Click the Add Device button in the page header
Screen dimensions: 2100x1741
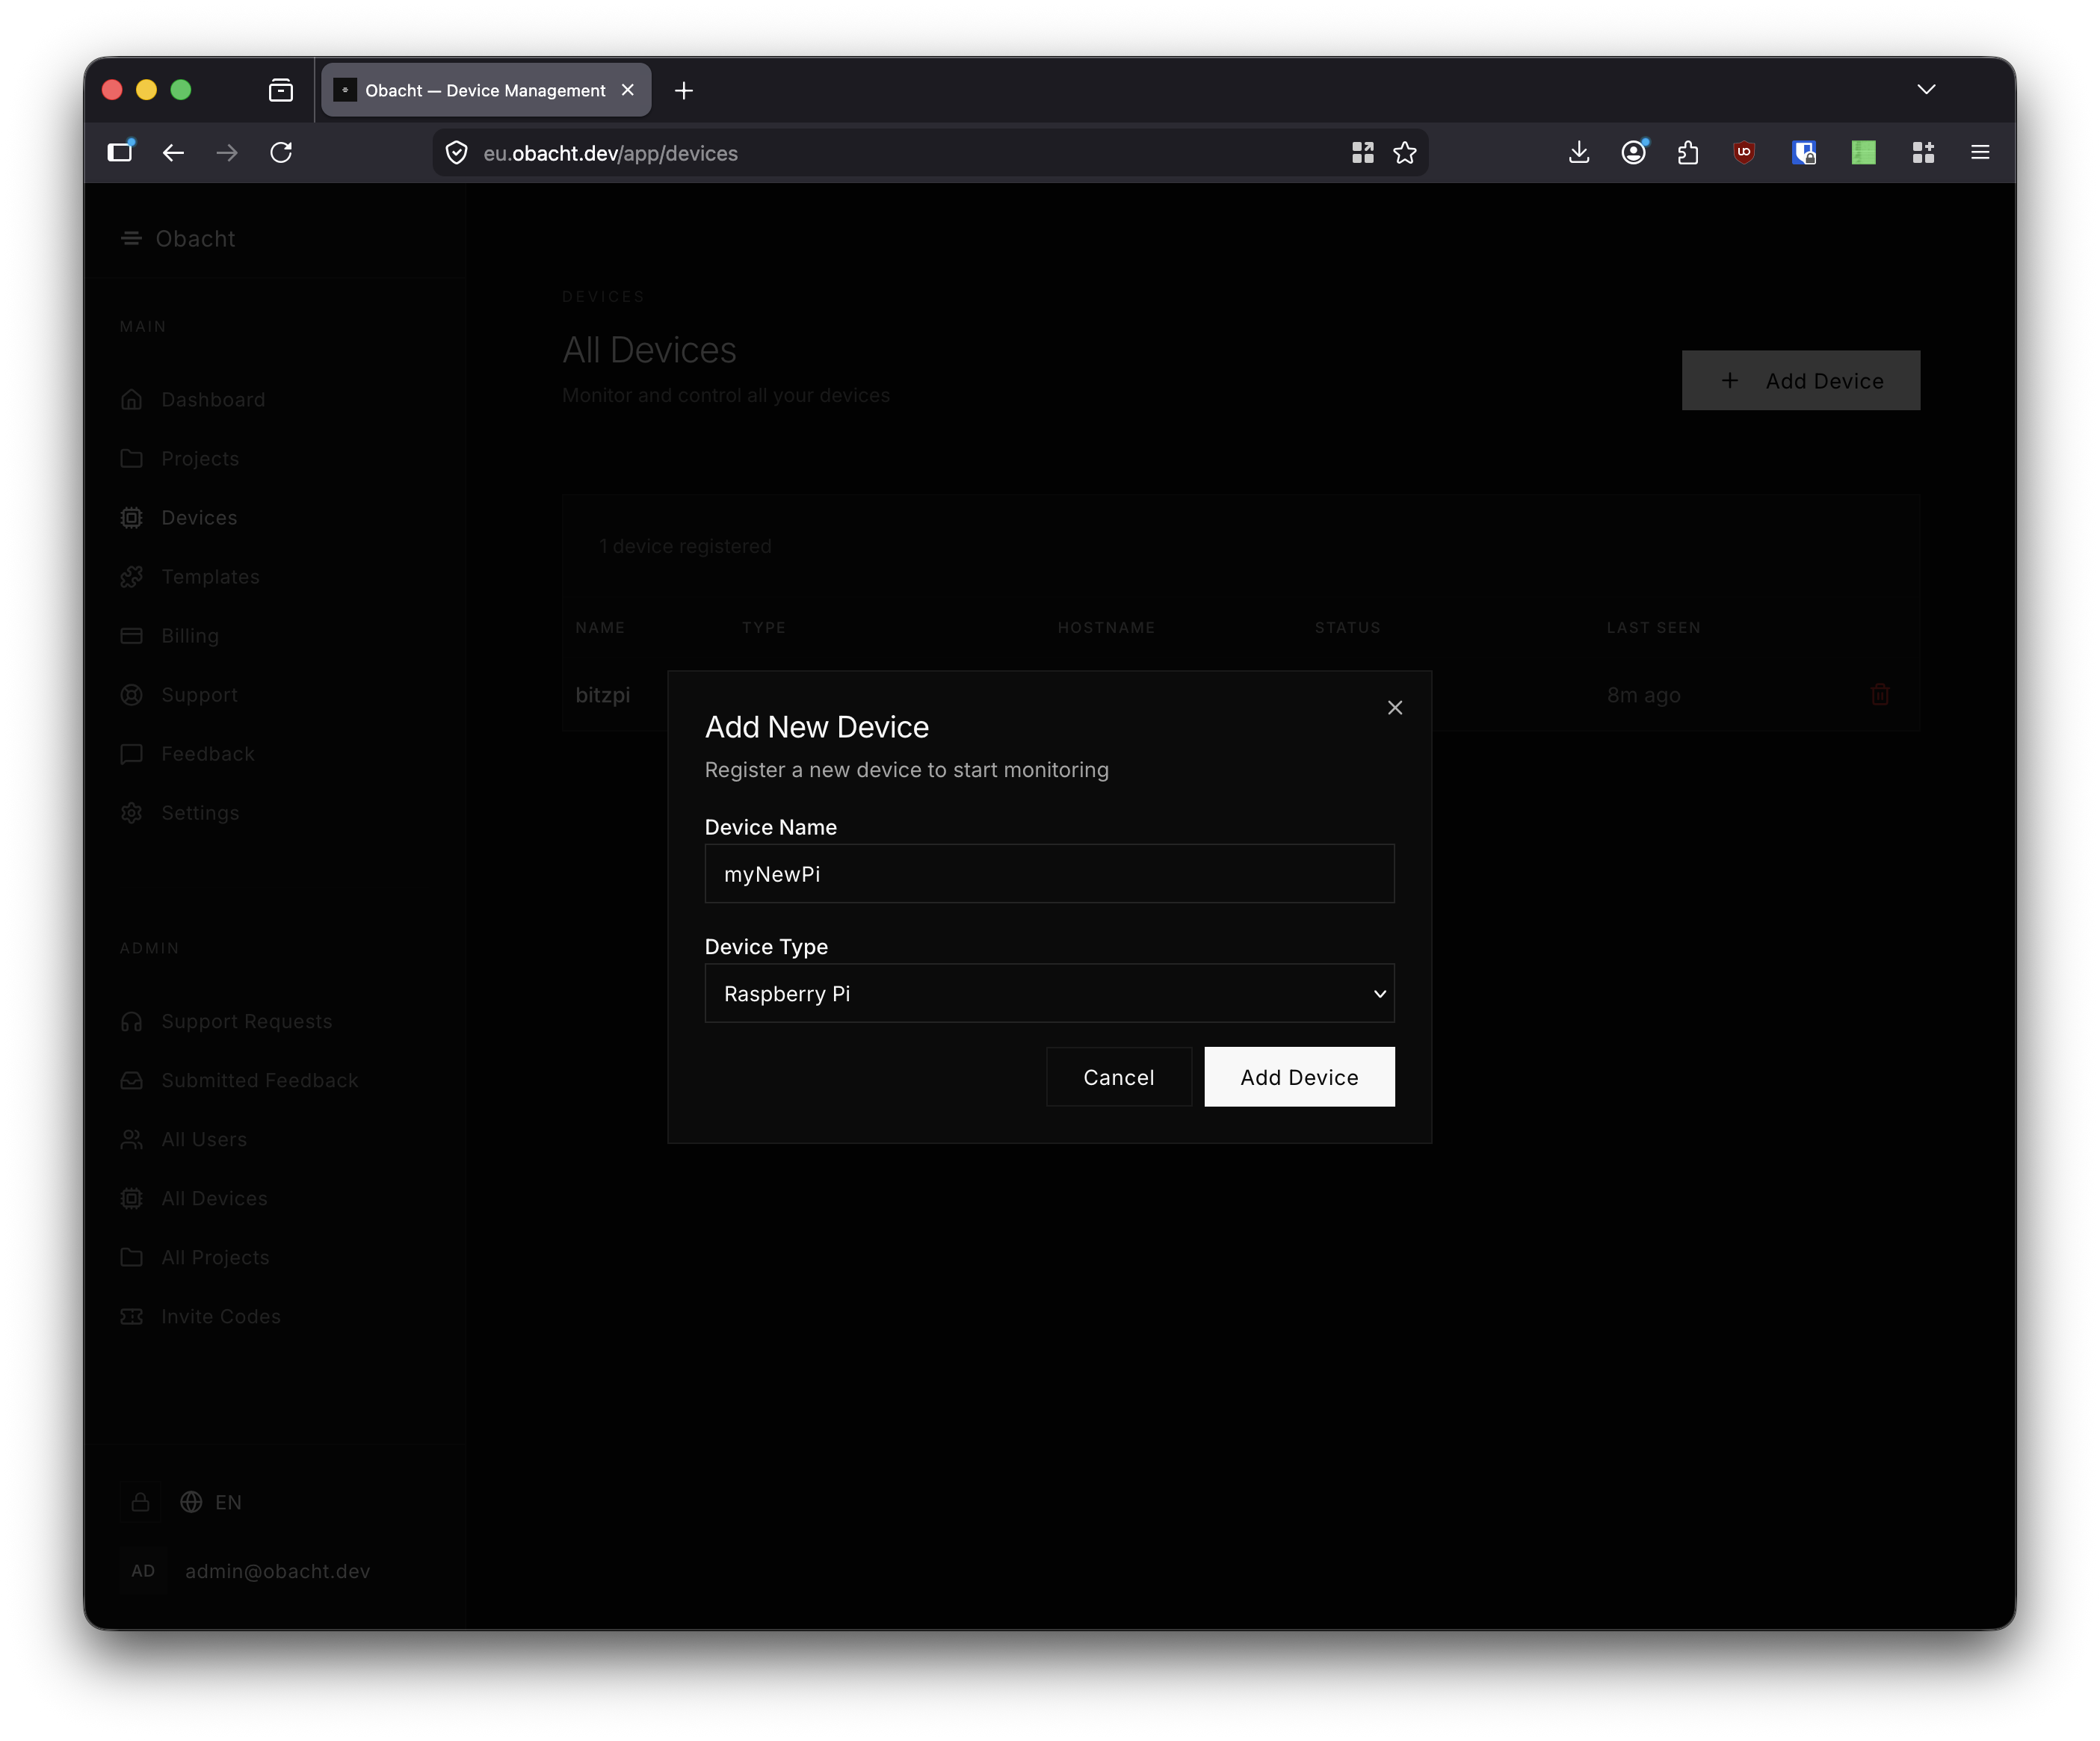[1800, 380]
